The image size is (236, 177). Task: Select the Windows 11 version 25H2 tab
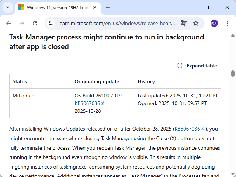pos(58,7)
